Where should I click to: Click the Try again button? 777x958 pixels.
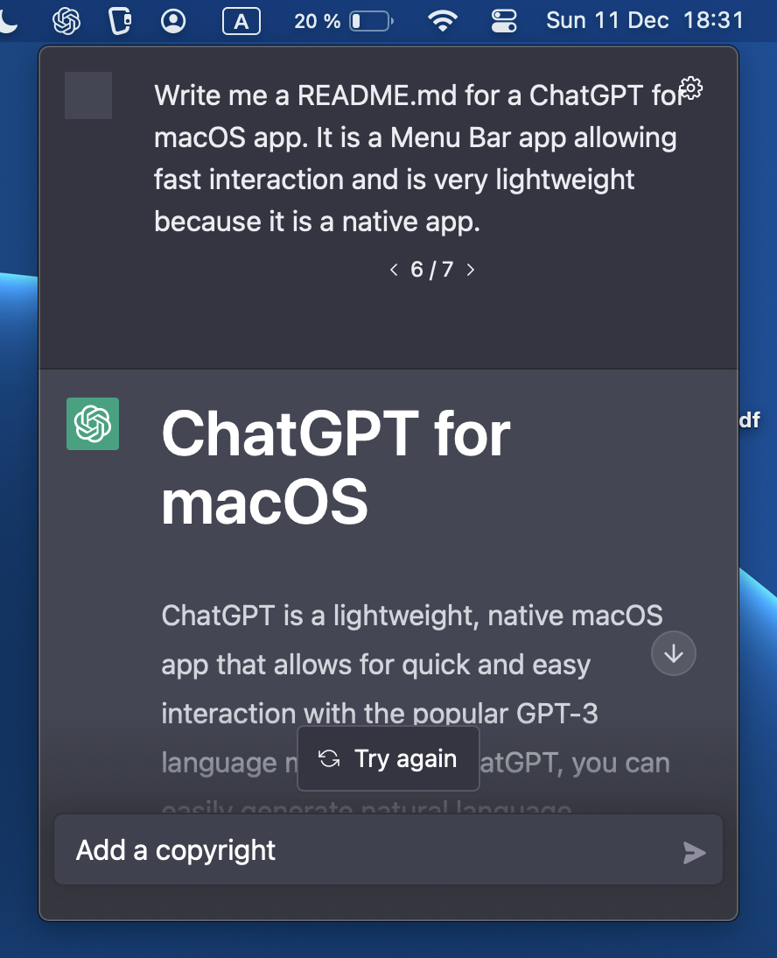[x=388, y=758]
